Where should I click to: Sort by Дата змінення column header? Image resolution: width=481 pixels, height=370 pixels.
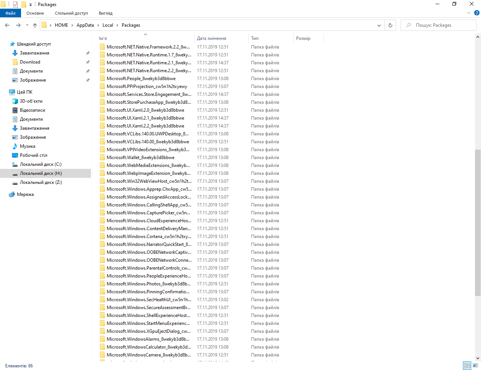pyautogui.click(x=222, y=38)
